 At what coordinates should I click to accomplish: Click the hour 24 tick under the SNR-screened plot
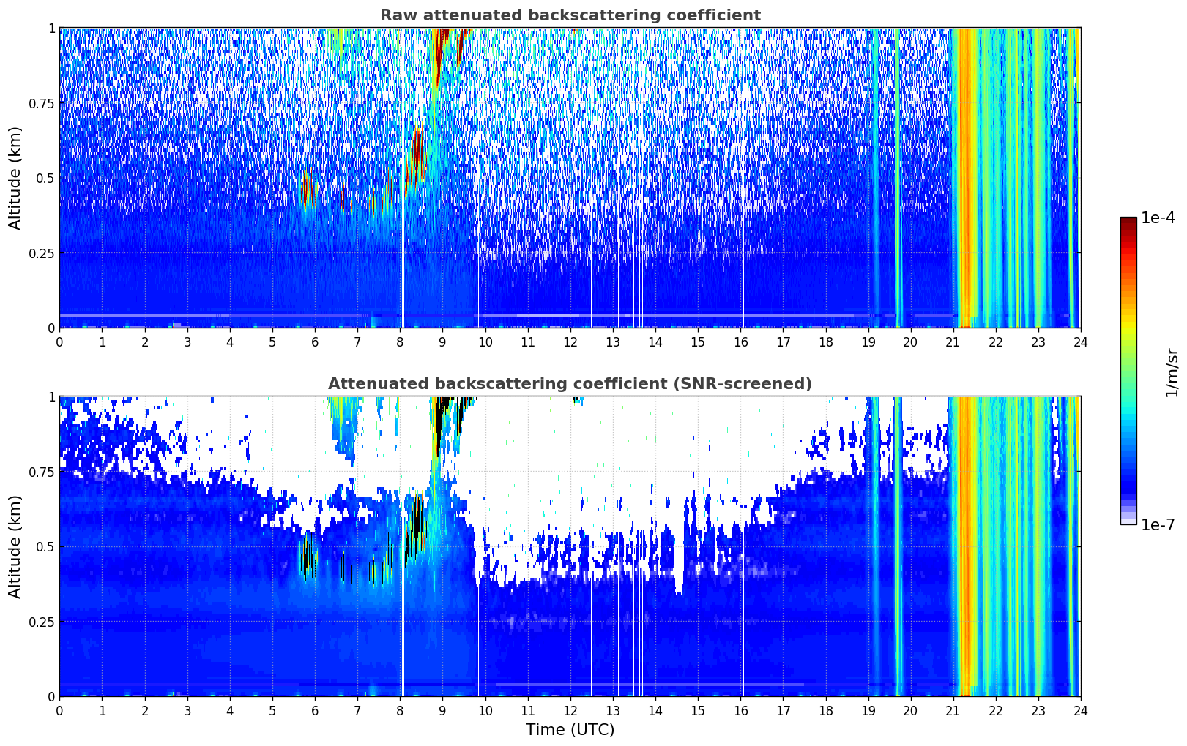click(x=1080, y=710)
